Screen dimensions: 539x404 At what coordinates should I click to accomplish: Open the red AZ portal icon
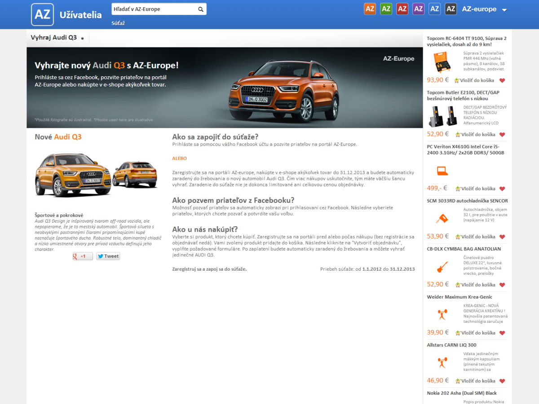(402, 9)
